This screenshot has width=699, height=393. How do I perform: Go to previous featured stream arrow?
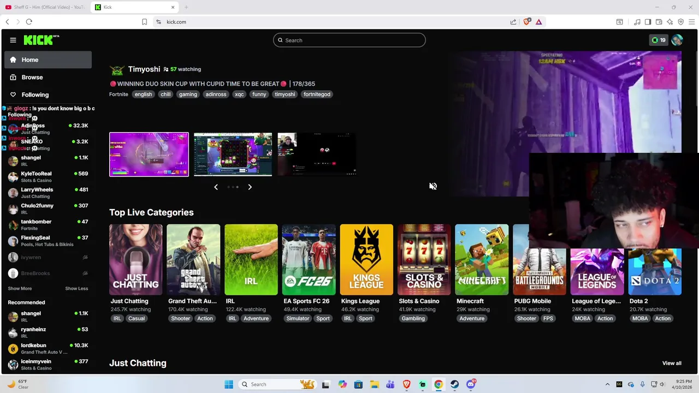point(216,187)
